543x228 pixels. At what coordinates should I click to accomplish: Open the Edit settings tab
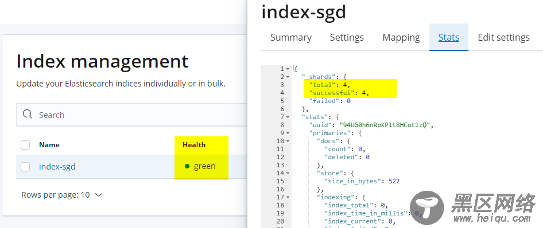click(x=503, y=37)
